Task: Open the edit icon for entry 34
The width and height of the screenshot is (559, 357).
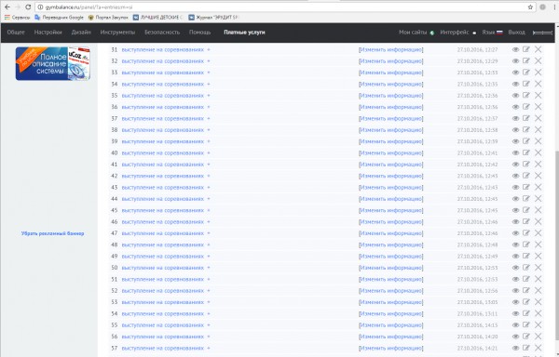Action: (526, 84)
